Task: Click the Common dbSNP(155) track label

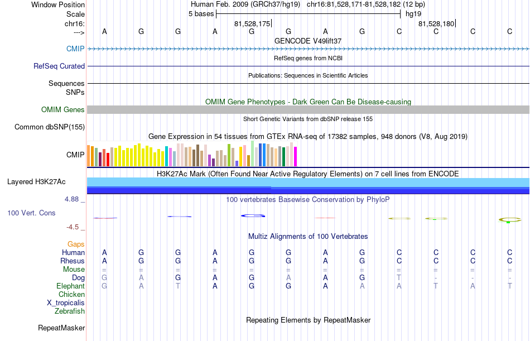Action: point(50,127)
